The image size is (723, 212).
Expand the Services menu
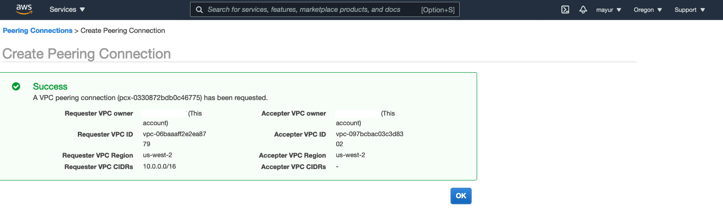[x=67, y=10]
